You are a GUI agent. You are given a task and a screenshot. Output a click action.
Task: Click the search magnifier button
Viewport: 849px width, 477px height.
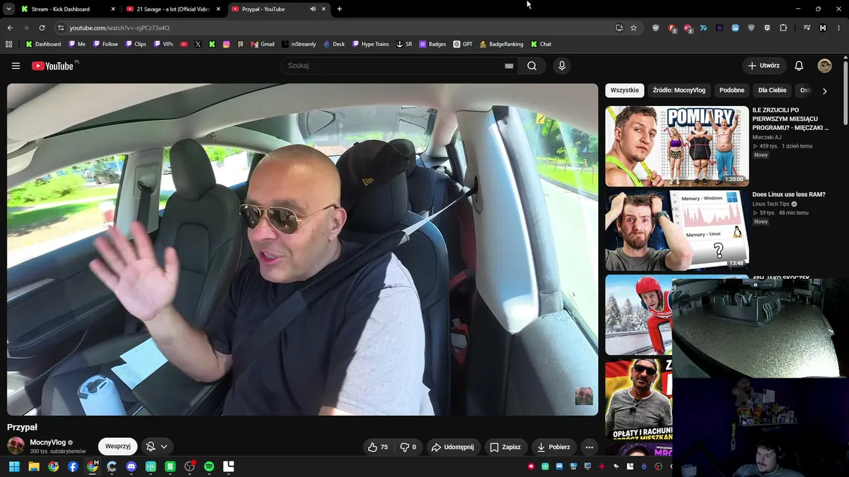pyautogui.click(x=532, y=66)
